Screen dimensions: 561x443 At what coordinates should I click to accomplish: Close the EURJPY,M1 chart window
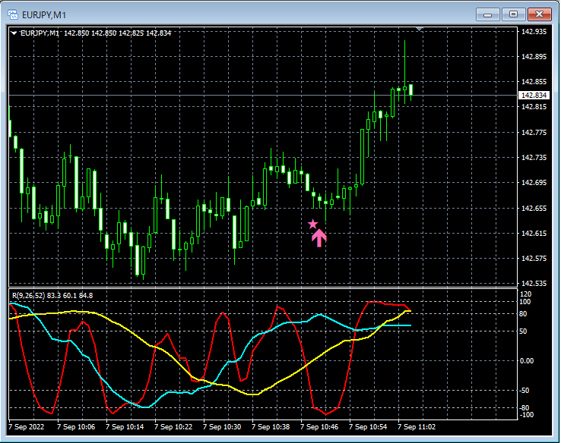click(x=539, y=14)
